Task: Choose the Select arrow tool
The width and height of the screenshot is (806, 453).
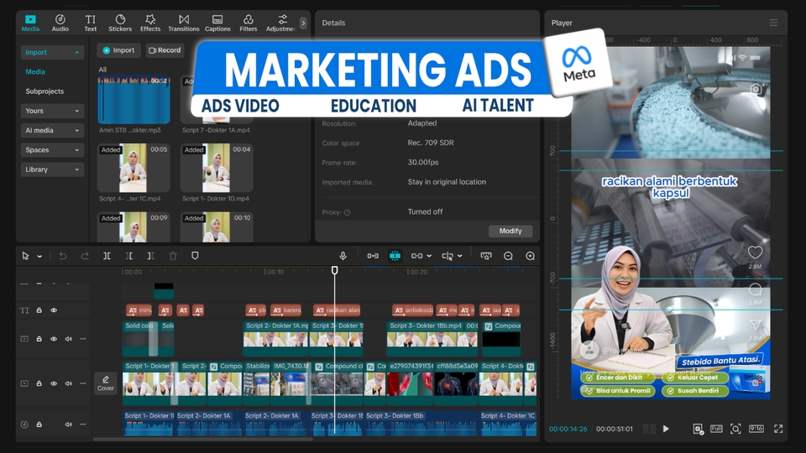Action: pyautogui.click(x=25, y=256)
